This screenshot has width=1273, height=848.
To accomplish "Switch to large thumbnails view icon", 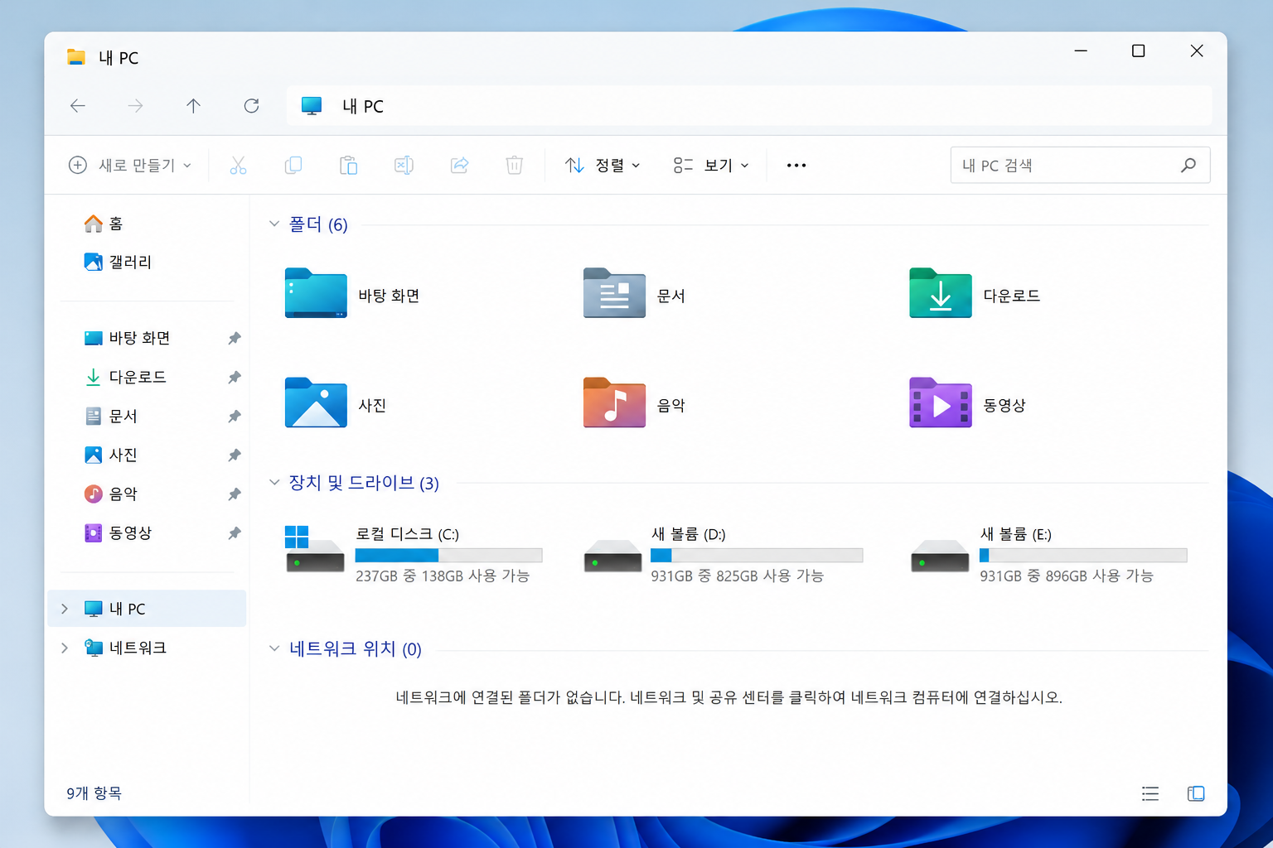I will pos(1196,793).
